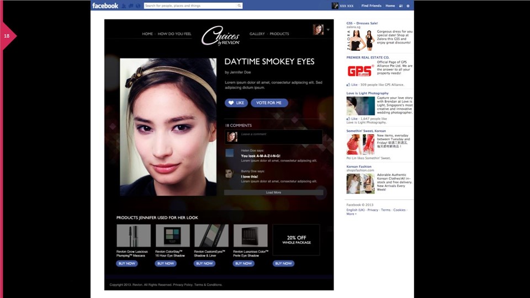Click 'by Jennifer Doe' author text
The image size is (530, 298).
point(237,72)
